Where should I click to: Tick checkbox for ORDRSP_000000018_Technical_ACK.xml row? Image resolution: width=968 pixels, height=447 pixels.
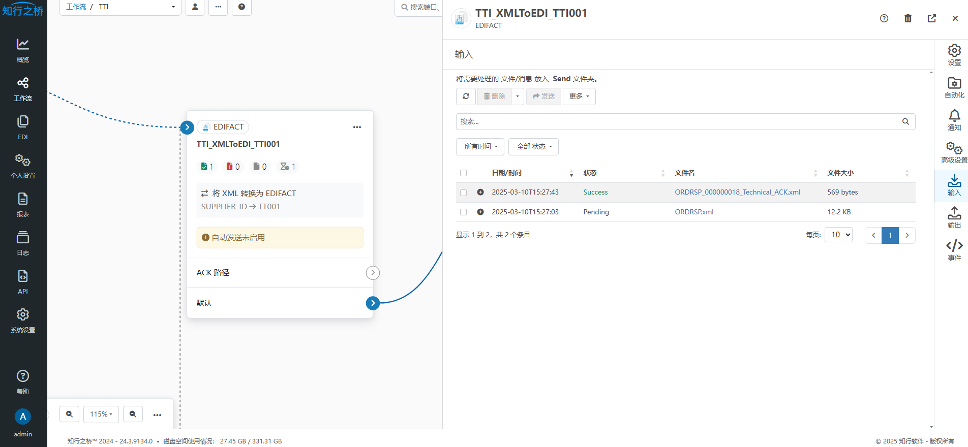pos(463,193)
